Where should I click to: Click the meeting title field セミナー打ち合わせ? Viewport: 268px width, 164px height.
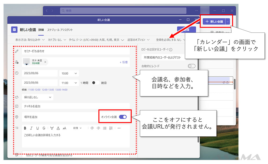(76, 51)
